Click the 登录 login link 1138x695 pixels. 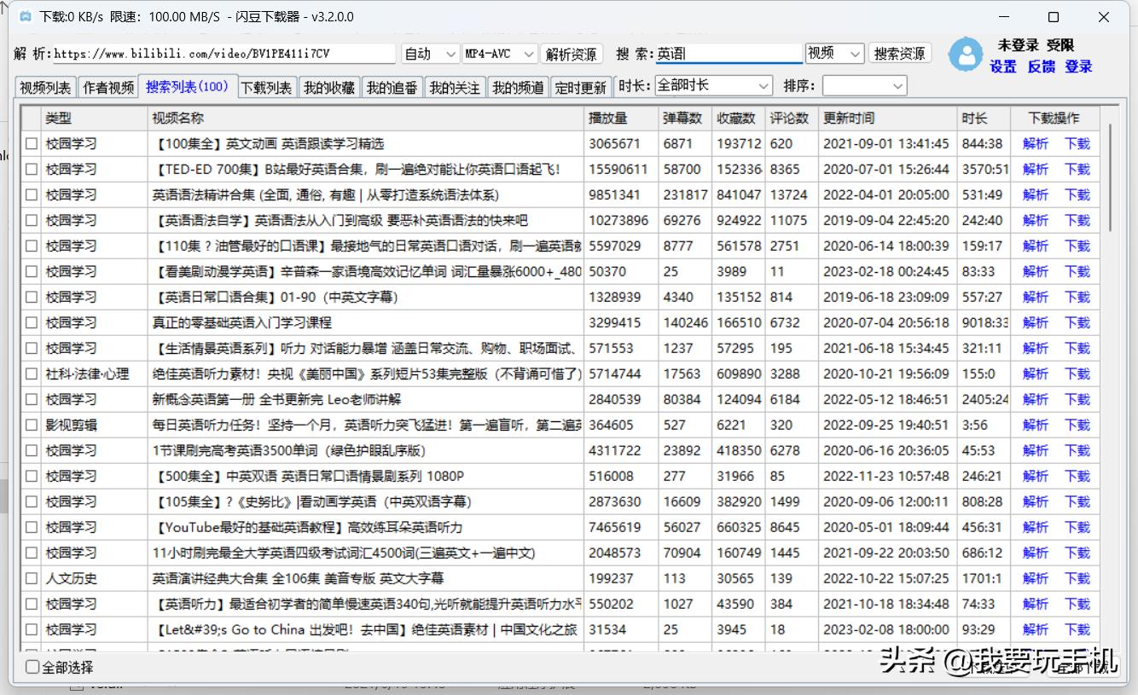[1078, 67]
